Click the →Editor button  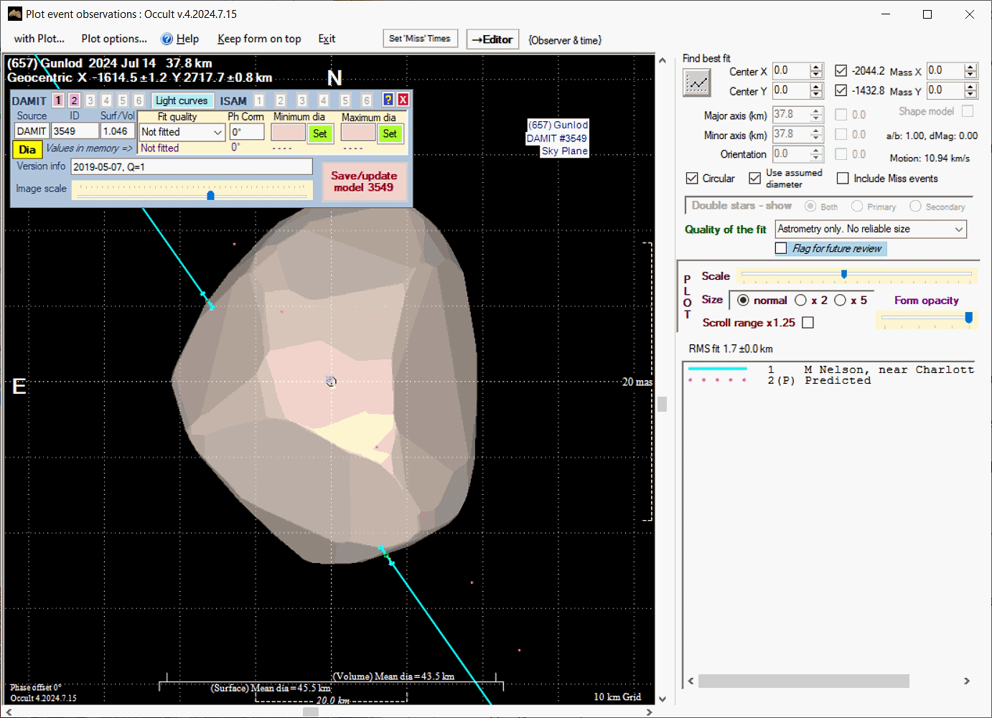492,39
